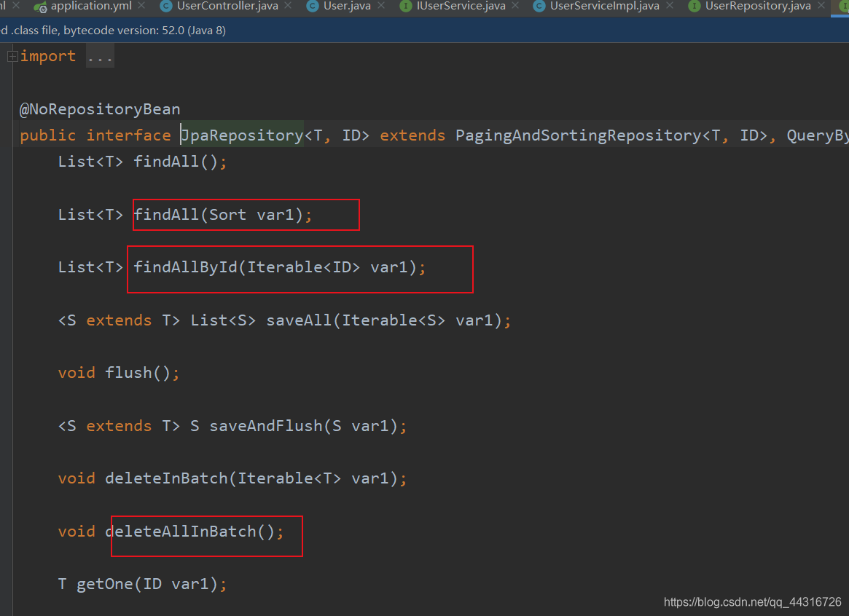This screenshot has width=849, height=616.
Task: Click List<S> return type of saveAll
Action: 223,320
